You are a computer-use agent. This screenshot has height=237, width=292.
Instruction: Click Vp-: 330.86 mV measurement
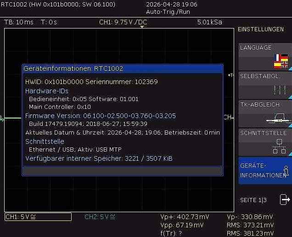tap(250, 217)
